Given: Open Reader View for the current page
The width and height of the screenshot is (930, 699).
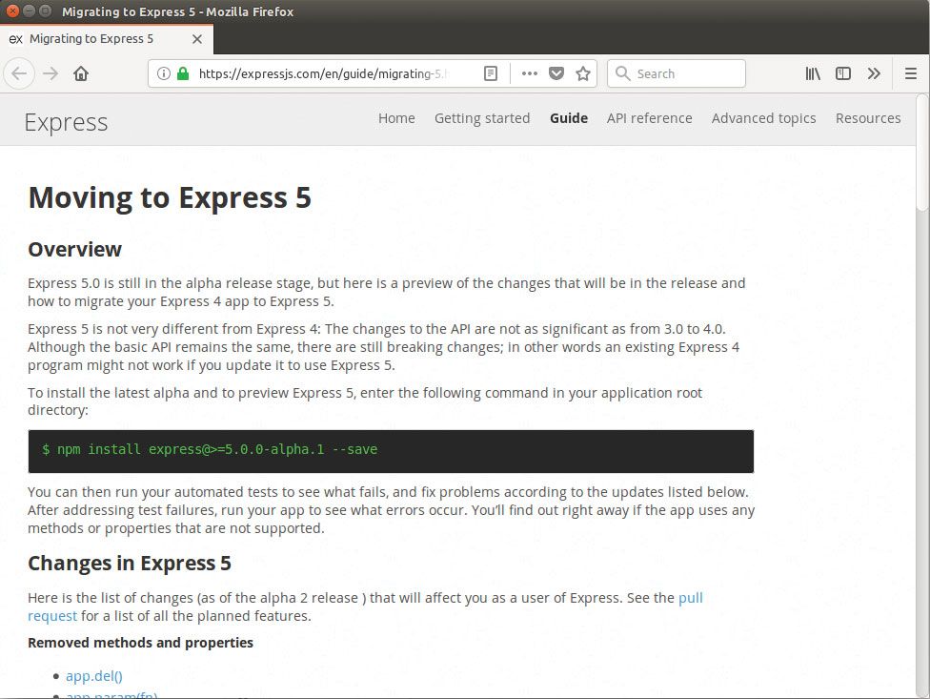Looking at the screenshot, I should pyautogui.click(x=490, y=73).
